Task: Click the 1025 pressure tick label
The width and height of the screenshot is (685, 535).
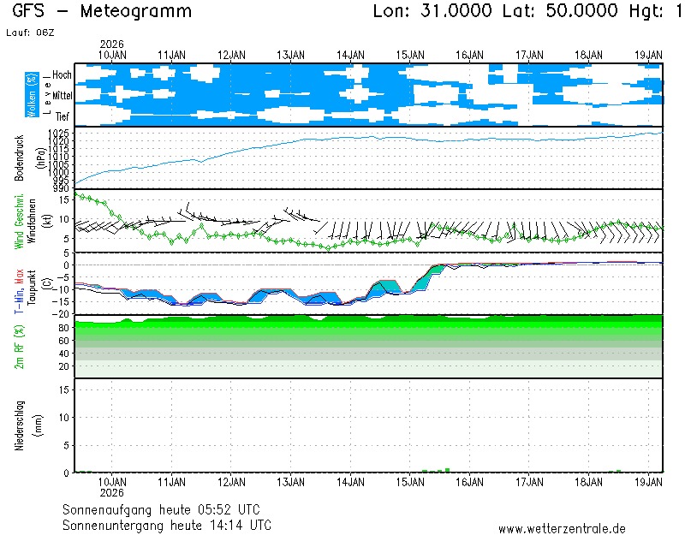Action: tap(59, 133)
